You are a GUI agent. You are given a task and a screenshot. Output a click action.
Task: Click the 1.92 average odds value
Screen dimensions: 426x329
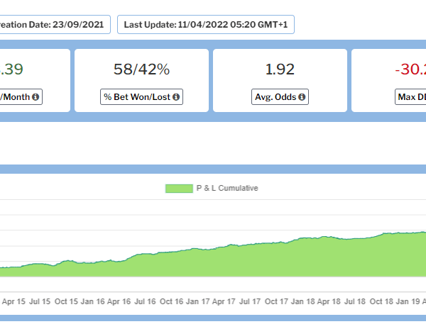click(280, 69)
